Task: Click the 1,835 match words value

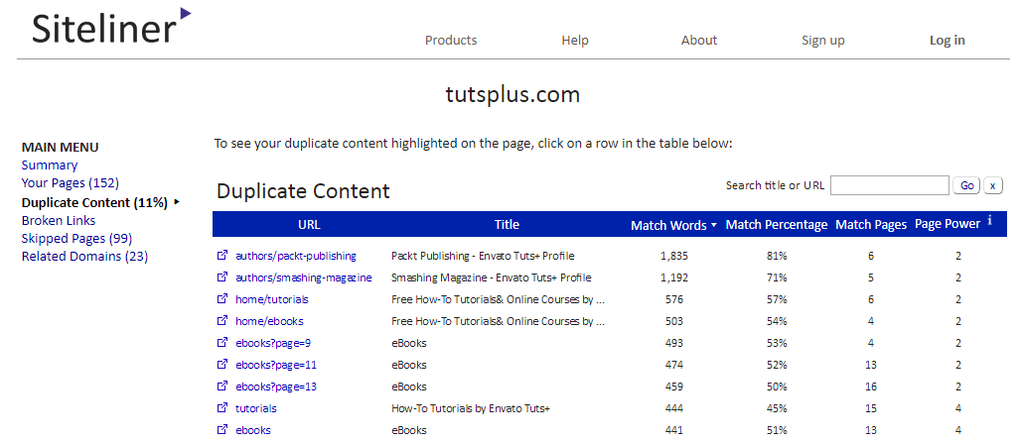Action: [674, 256]
